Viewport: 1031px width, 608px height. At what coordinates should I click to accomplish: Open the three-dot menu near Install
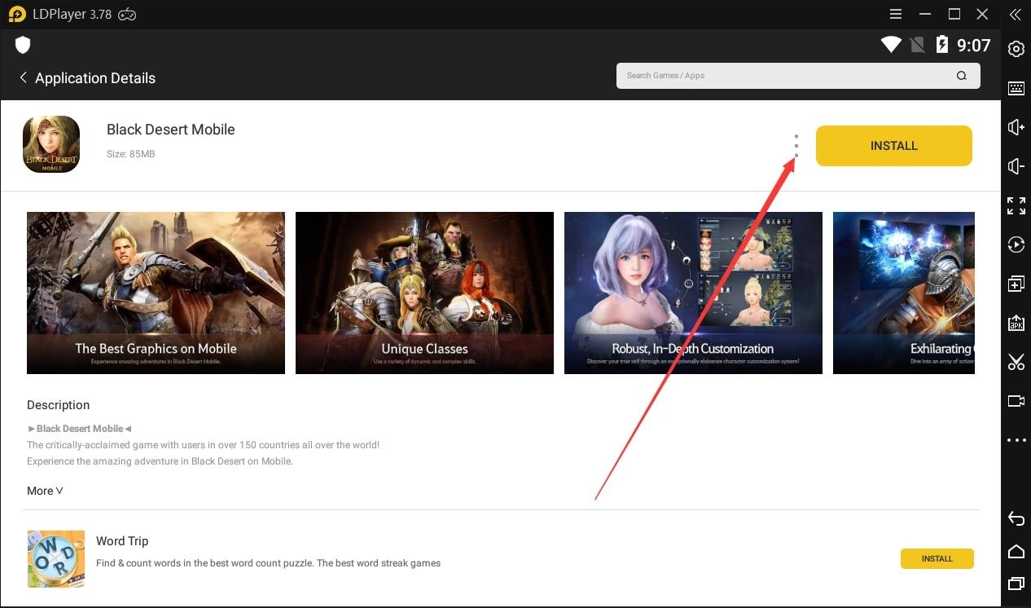[x=796, y=146]
